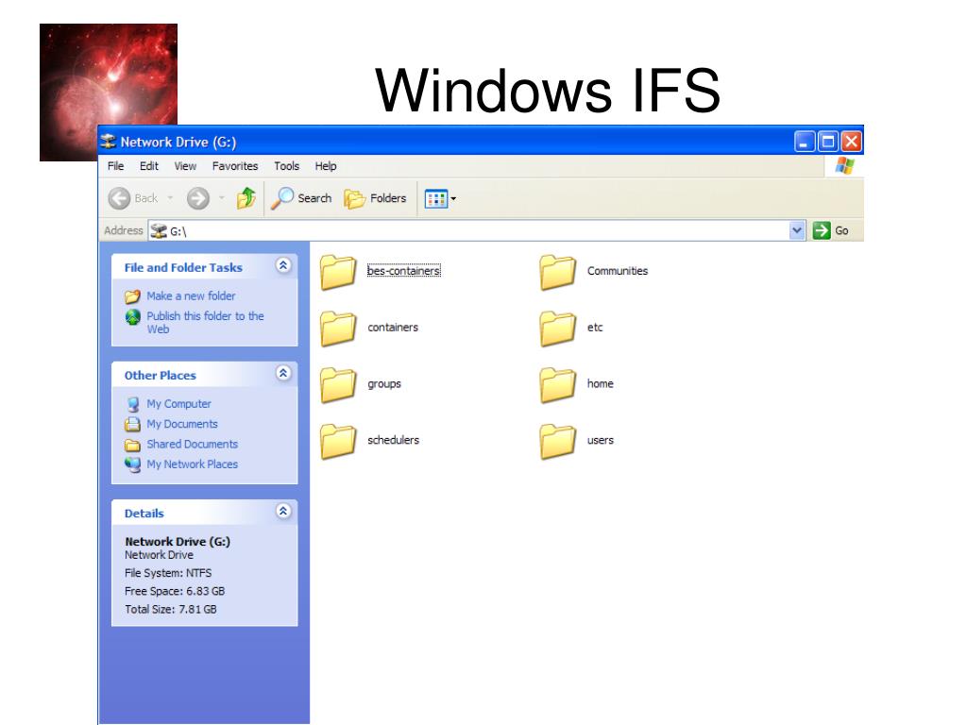Open the Help menu
The image size is (967, 725).
(x=326, y=166)
